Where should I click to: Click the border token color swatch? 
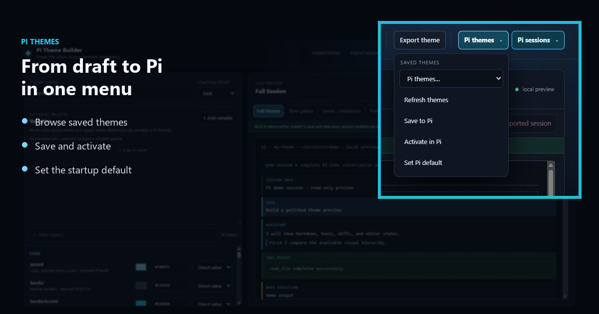141,286
